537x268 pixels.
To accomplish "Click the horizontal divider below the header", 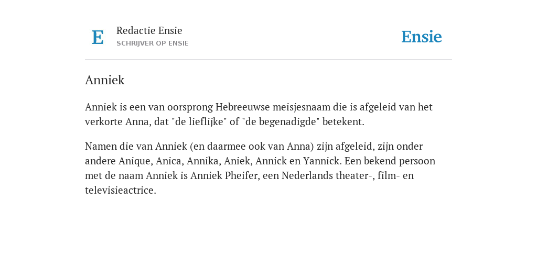I will pos(268,60).
